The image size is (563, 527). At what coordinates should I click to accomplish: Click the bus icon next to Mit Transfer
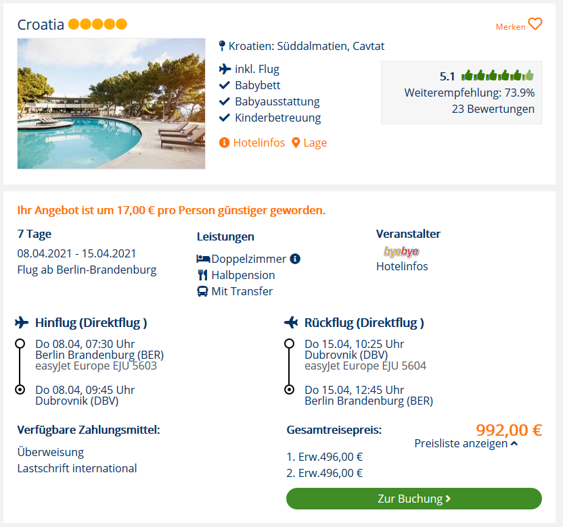click(x=202, y=291)
